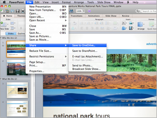
Task: Collapse the What We Do section
Action: tap(1, 79)
